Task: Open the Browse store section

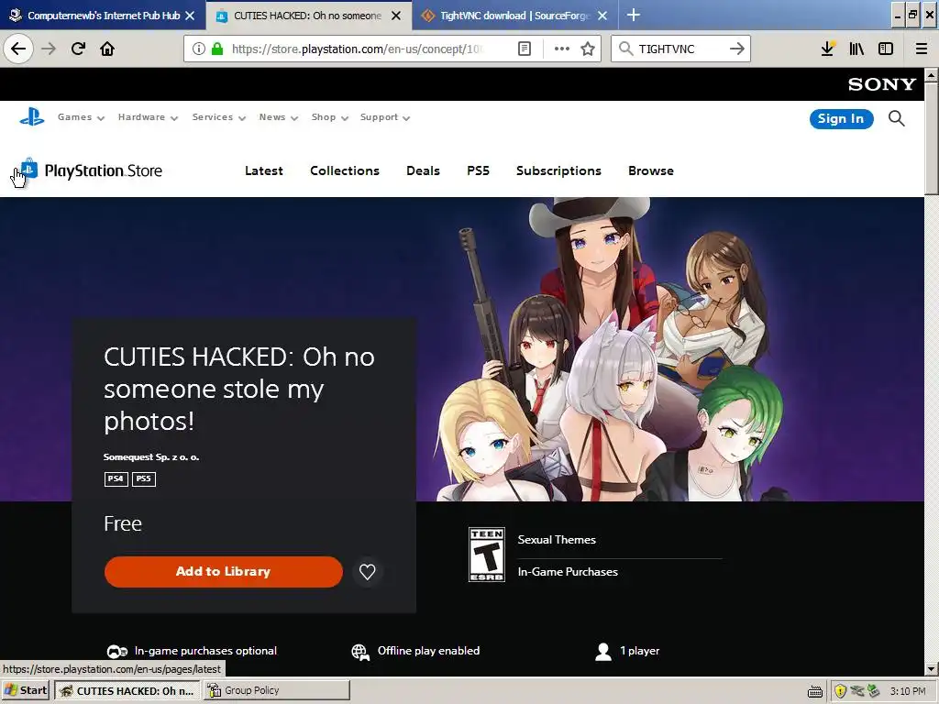Action: (651, 170)
